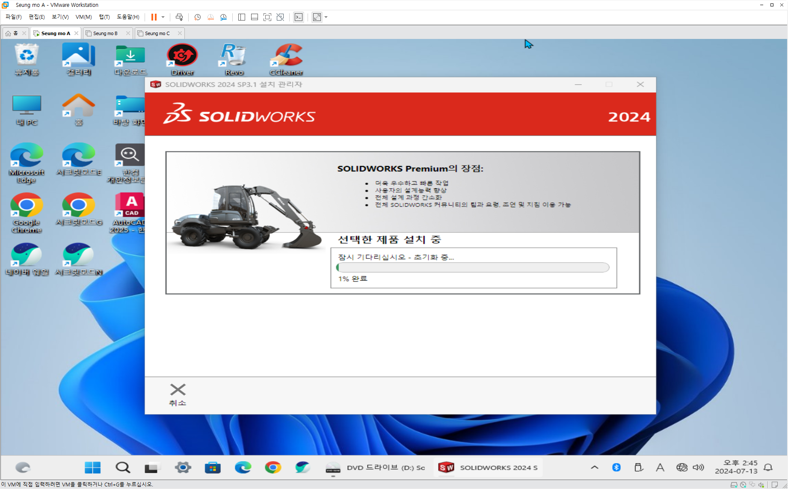
Task: Revert to previous VM snapshot
Action: click(x=210, y=17)
